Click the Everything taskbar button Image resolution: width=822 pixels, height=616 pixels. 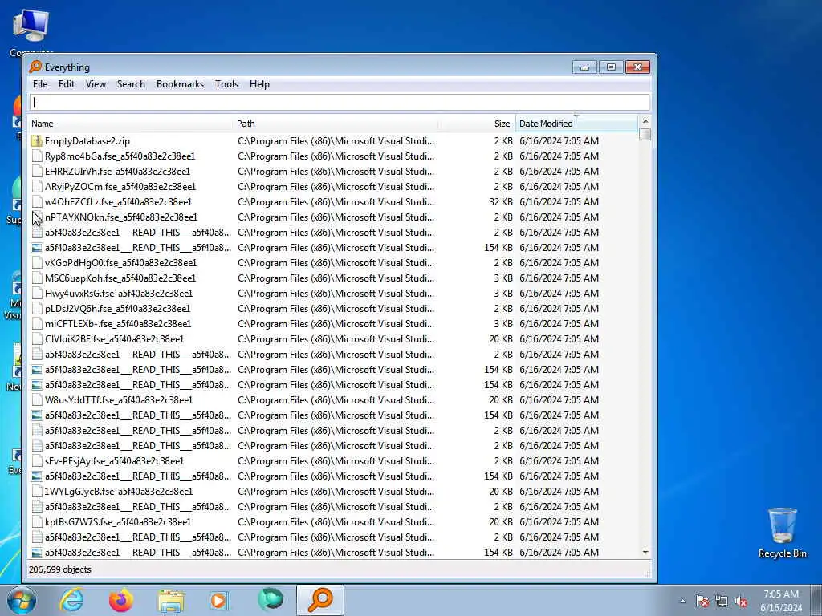pos(320,600)
